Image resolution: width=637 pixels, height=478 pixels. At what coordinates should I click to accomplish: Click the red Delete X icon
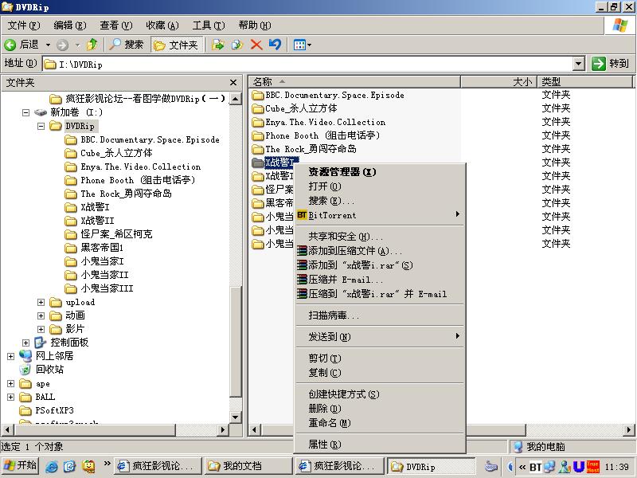(256, 45)
